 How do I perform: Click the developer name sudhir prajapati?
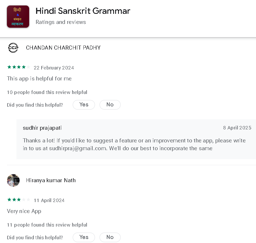point(42,128)
